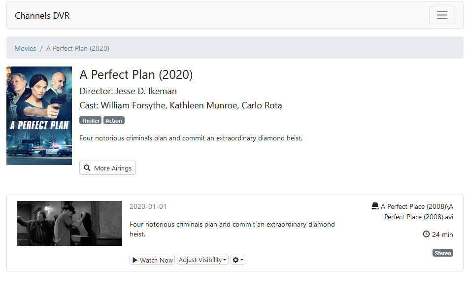Click the Cast line listing William Forsythe
Viewport: 467px width, 300px height.
tap(180, 105)
